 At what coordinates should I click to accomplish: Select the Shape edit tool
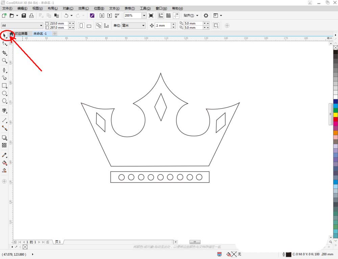coord(4,44)
